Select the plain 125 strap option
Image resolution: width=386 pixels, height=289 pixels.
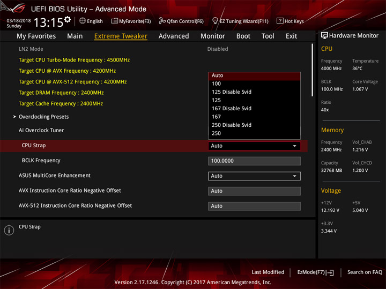coord(254,100)
